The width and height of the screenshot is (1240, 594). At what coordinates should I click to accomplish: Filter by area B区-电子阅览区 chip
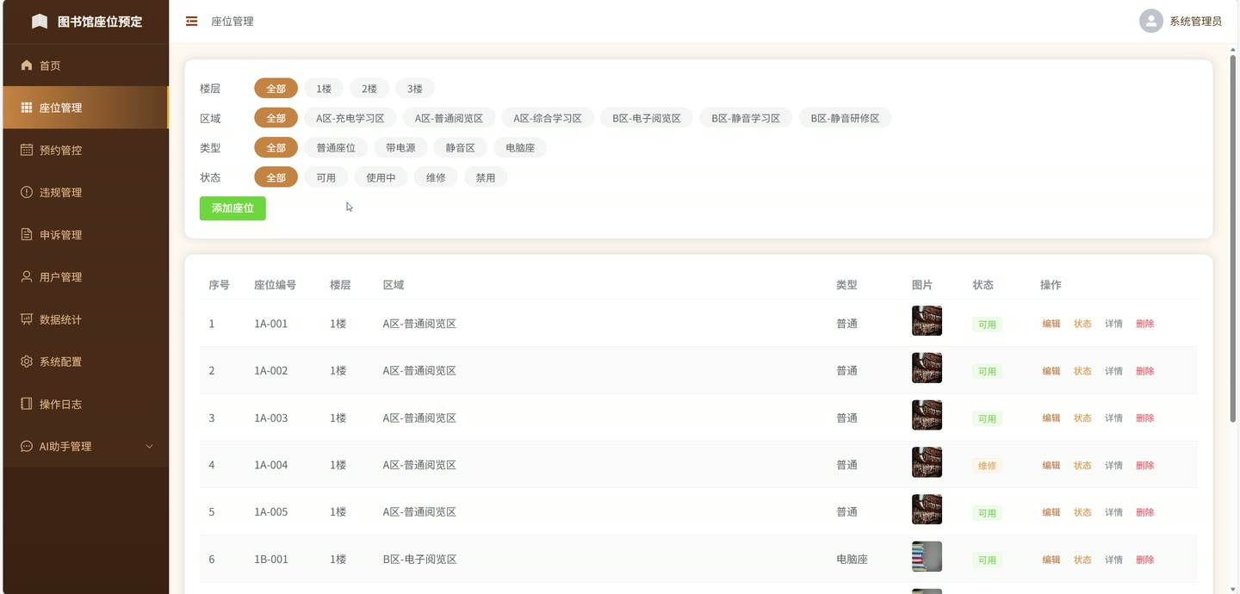(x=647, y=118)
